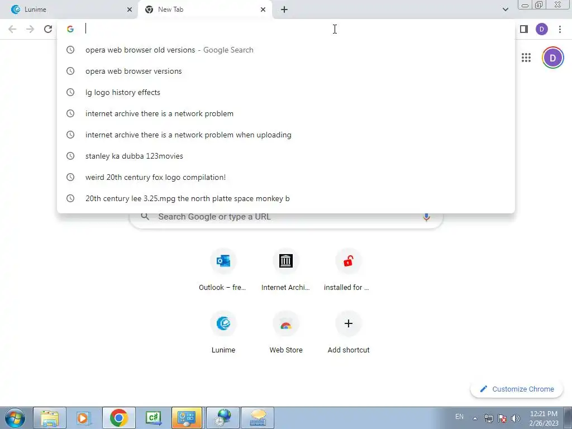Choose 'weird 20th century fox logo compilation!'
This screenshot has height=429, width=572.
[x=285, y=177]
